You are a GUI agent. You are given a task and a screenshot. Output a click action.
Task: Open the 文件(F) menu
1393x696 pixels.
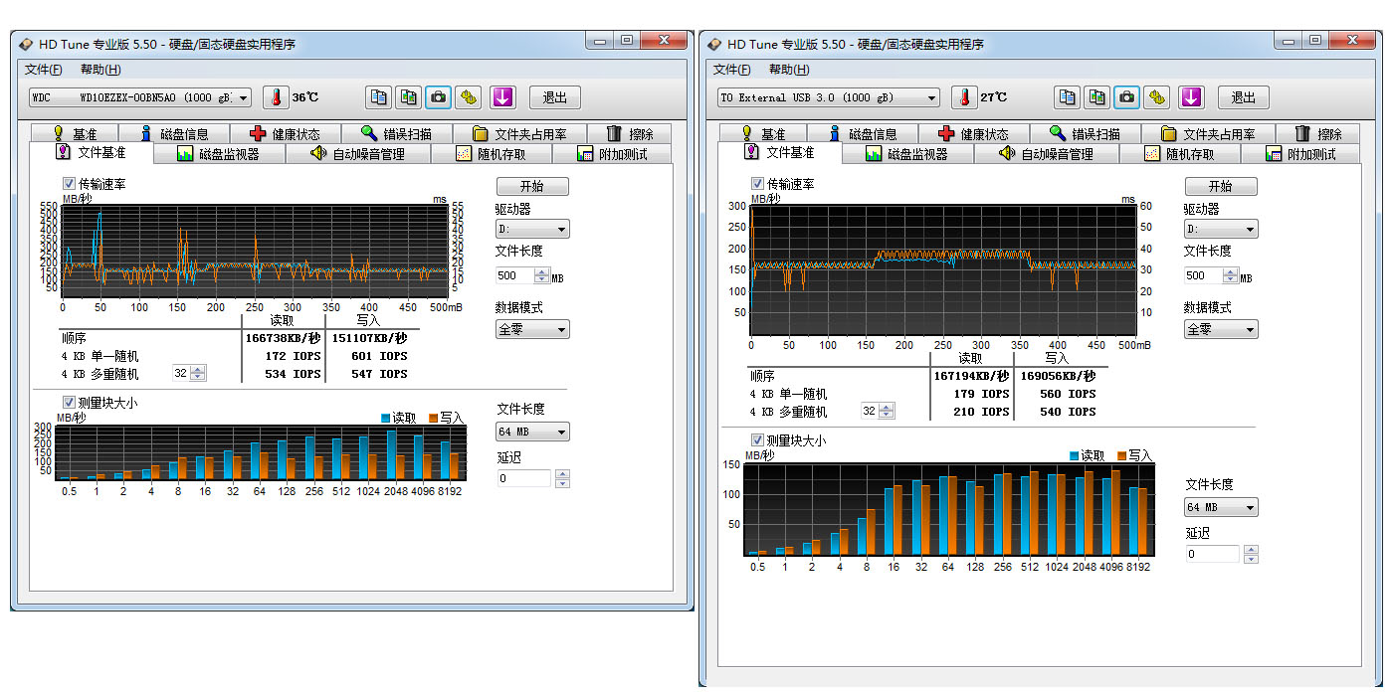[43, 69]
